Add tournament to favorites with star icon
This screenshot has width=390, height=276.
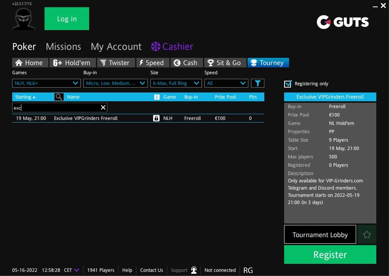click(367, 235)
